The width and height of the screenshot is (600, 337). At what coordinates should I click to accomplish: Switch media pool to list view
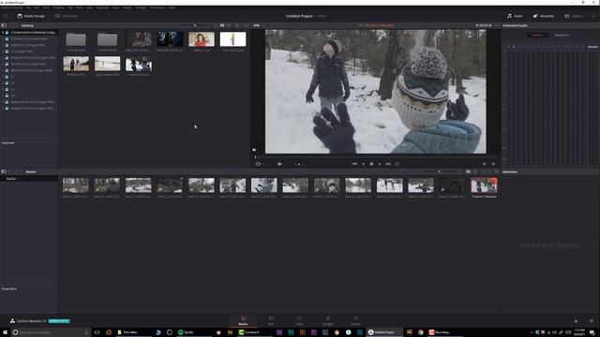[x=475, y=172]
